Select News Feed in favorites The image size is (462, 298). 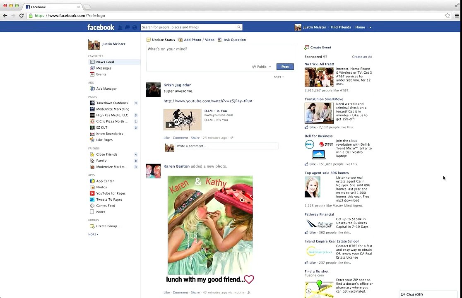click(114, 62)
